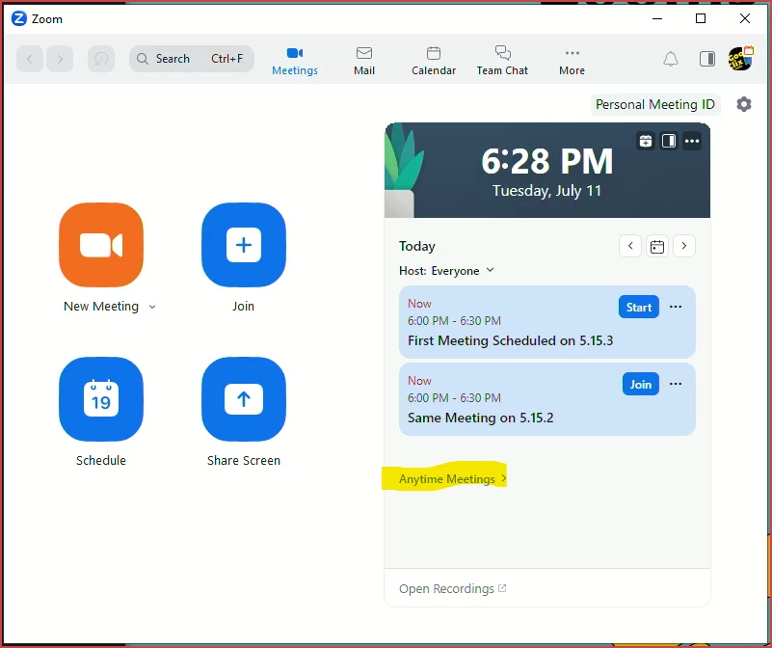Open Settings gear icon

click(x=744, y=104)
